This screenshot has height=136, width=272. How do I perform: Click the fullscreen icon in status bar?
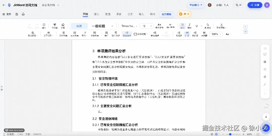258,134
